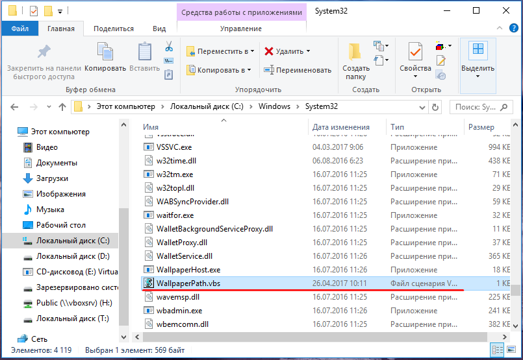523x360 pixels.
Task: Click the Up one level arrow
Action: pyautogui.click(x=62, y=107)
